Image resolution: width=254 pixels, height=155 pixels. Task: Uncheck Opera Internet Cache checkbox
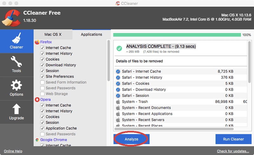click(x=42, y=105)
